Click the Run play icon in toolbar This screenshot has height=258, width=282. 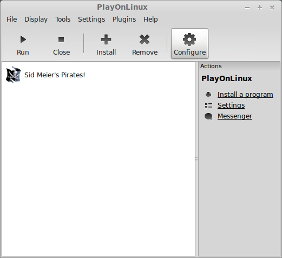(23, 39)
